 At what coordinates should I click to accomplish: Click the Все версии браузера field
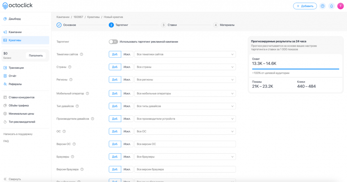(x=185, y=169)
